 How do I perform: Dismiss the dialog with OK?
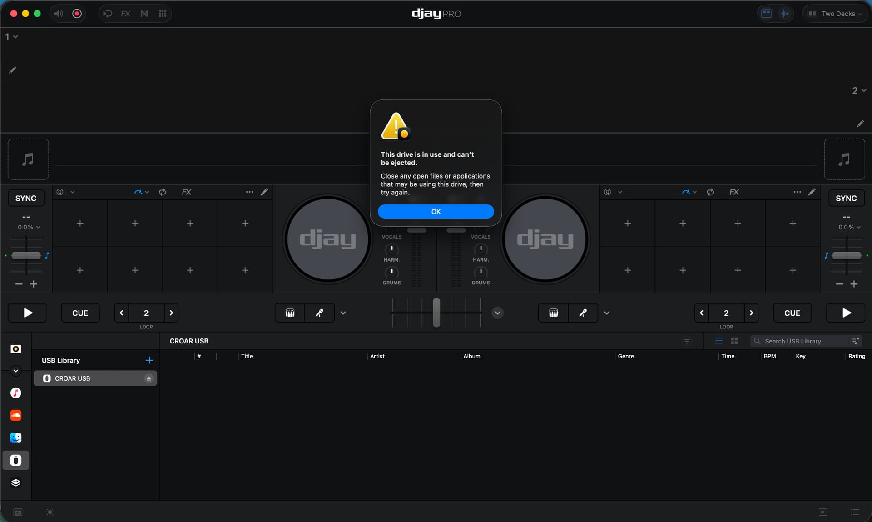pos(436,212)
